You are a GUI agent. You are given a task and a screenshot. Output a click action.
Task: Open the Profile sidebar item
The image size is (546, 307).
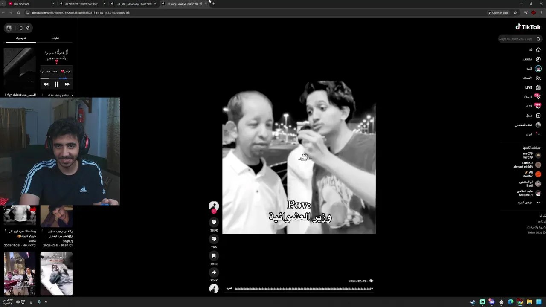[x=528, y=125]
